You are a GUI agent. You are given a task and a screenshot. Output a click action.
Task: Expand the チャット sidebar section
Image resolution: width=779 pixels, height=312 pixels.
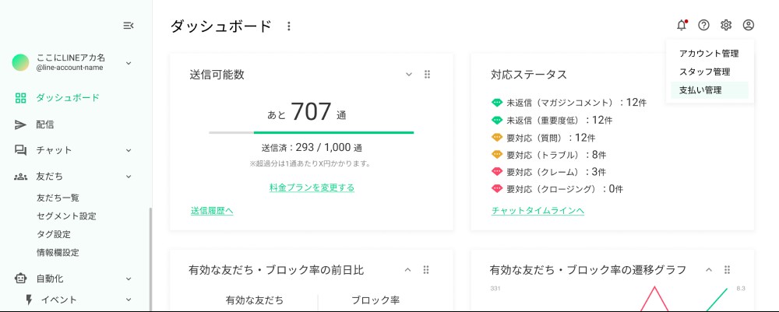coord(129,150)
